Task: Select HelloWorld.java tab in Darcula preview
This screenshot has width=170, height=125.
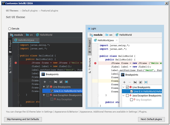Action: click(26, 40)
